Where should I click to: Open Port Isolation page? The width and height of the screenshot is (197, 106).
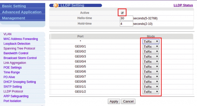(12, 101)
